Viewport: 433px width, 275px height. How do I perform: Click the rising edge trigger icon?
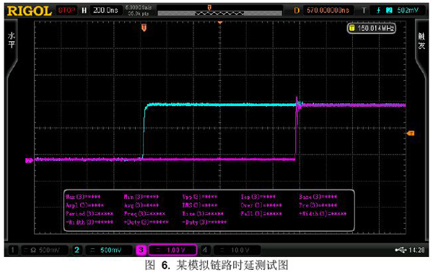379,11
